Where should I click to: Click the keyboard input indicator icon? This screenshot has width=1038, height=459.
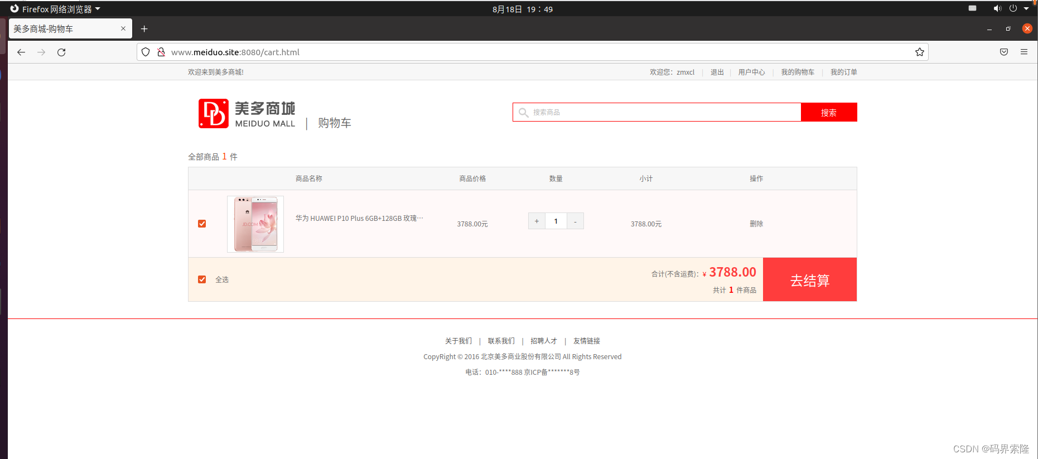(x=973, y=8)
